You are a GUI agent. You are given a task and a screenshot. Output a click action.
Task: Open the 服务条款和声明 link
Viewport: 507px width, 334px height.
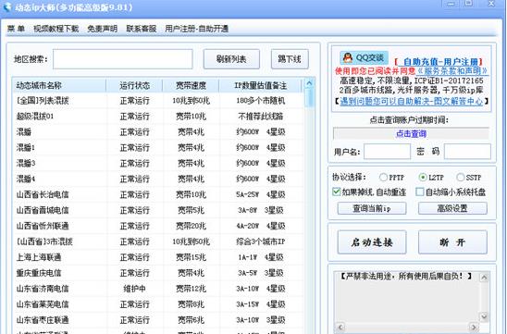[x=452, y=71]
